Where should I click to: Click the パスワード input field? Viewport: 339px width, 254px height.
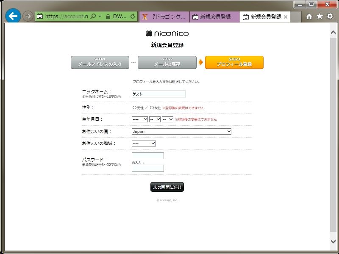(147, 156)
